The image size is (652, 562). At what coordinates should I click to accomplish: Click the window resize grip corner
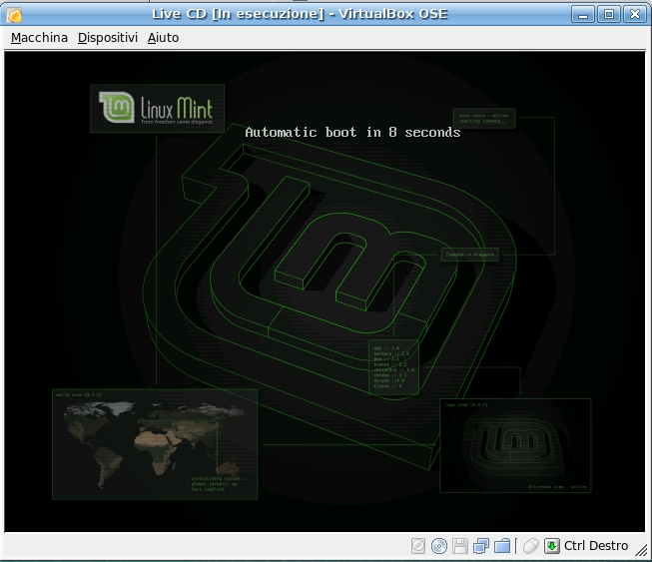tap(643, 550)
